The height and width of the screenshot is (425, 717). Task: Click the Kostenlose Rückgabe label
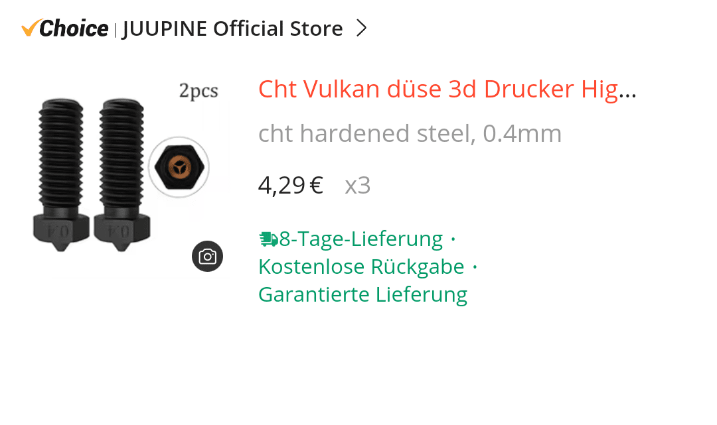(361, 267)
